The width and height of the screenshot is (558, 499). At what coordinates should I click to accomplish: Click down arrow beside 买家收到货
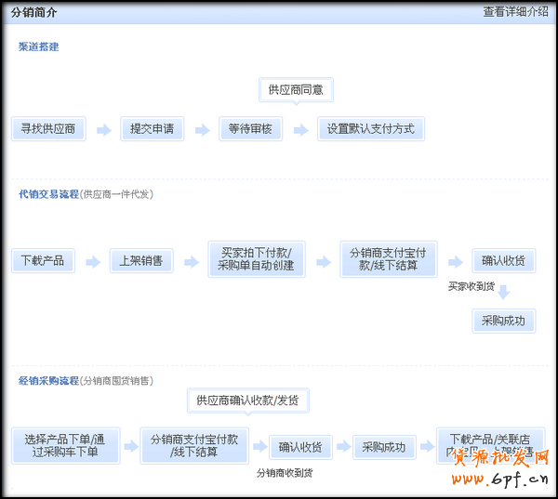point(503,291)
